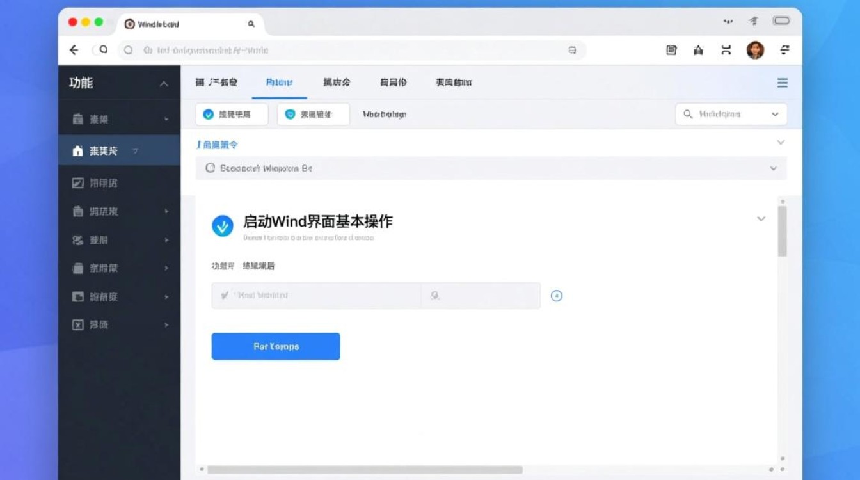
Task: Collapse the 启动Wind界面基本操作 card via its chevron
Action: click(761, 218)
